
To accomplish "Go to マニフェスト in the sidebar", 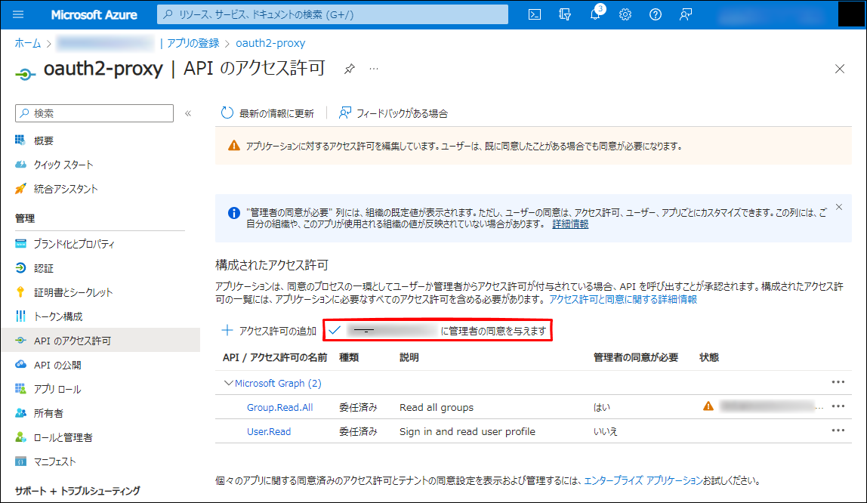I will click(54, 461).
